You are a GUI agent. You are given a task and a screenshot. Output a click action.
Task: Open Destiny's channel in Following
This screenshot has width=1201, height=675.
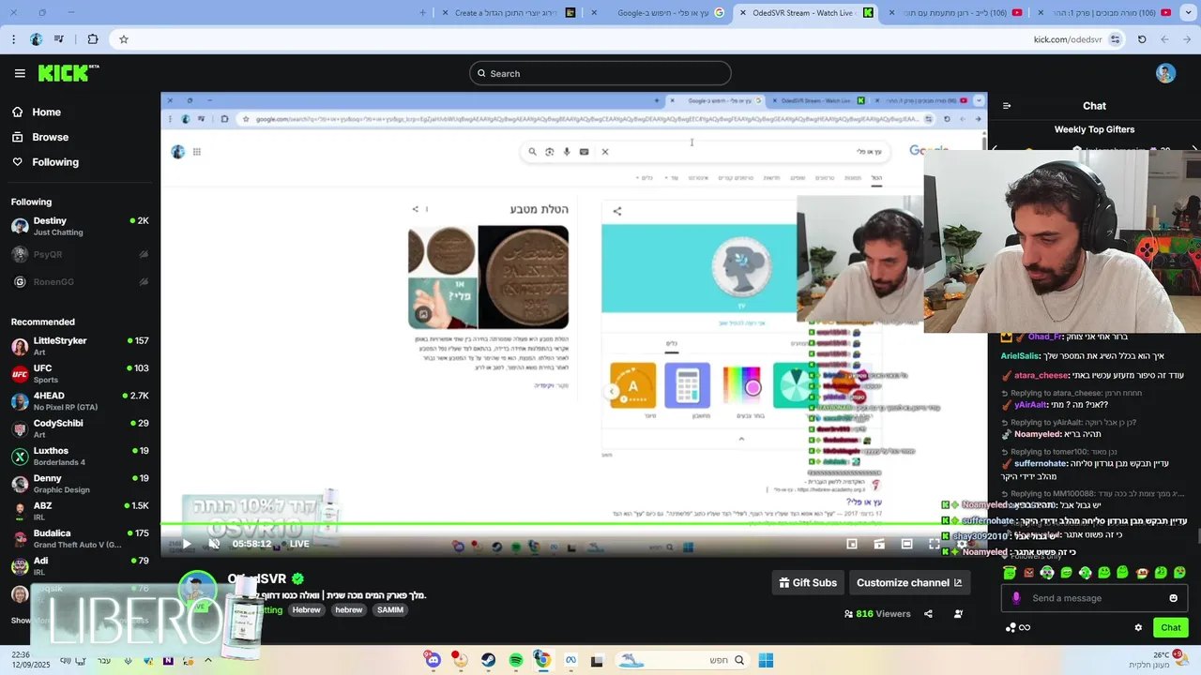pos(80,226)
